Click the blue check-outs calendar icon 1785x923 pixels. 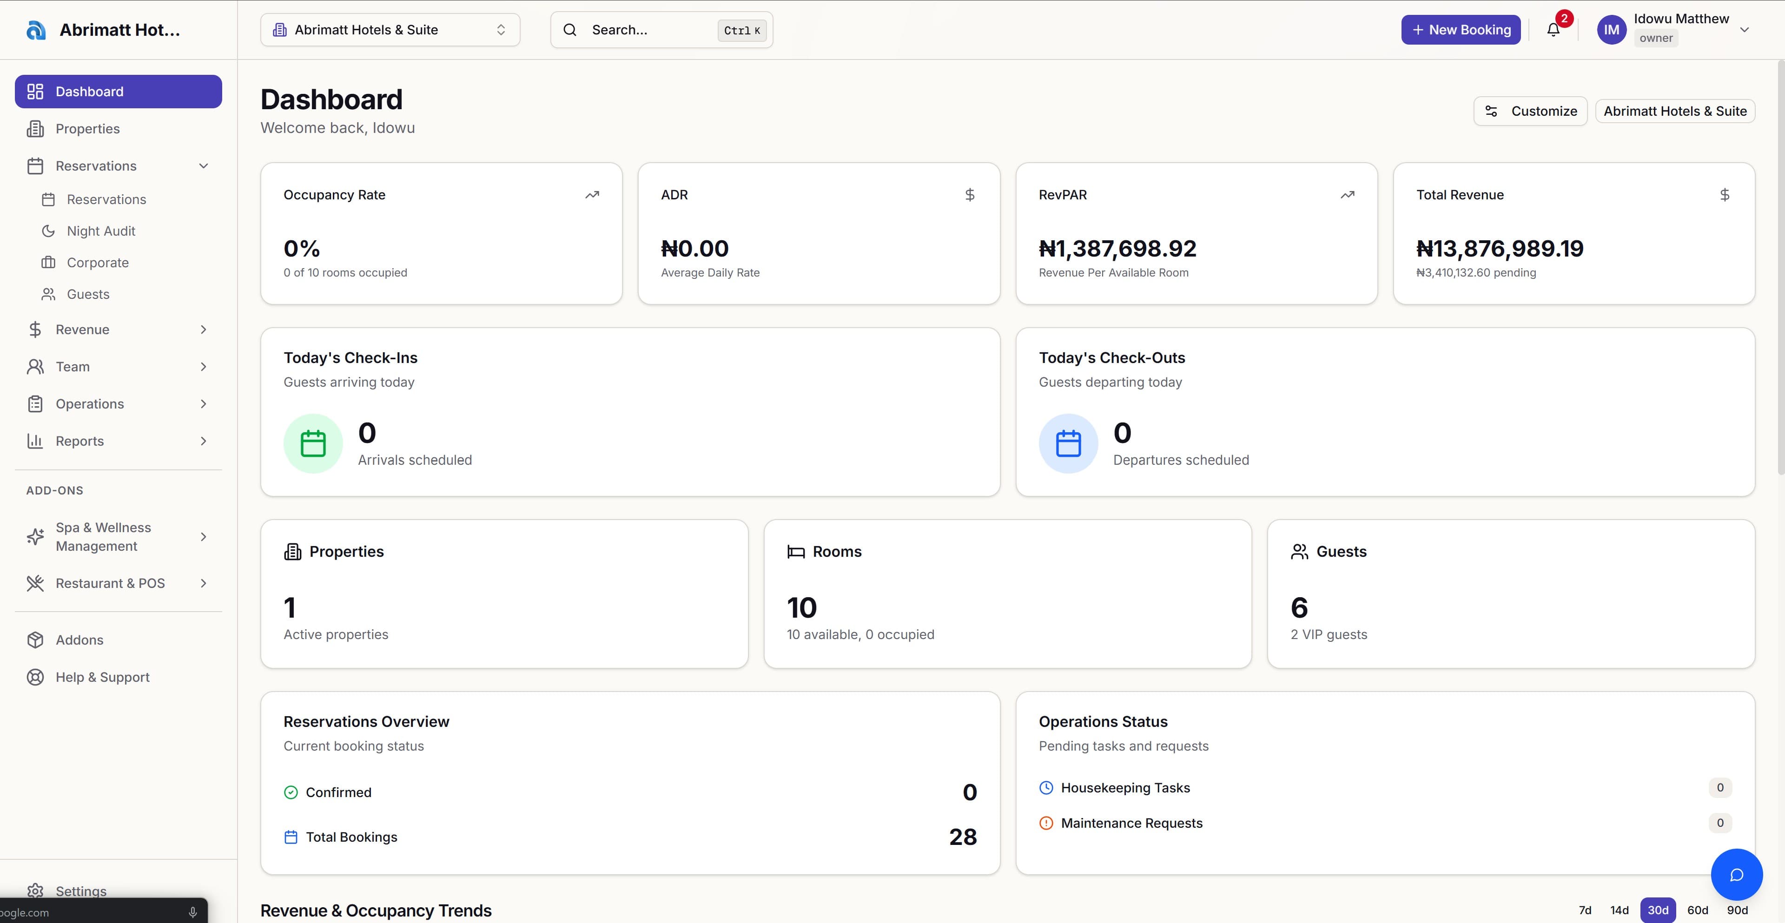coord(1068,443)
